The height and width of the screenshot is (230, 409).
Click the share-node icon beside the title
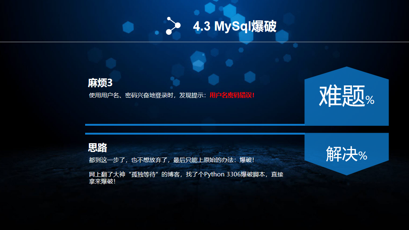(173, 26)
